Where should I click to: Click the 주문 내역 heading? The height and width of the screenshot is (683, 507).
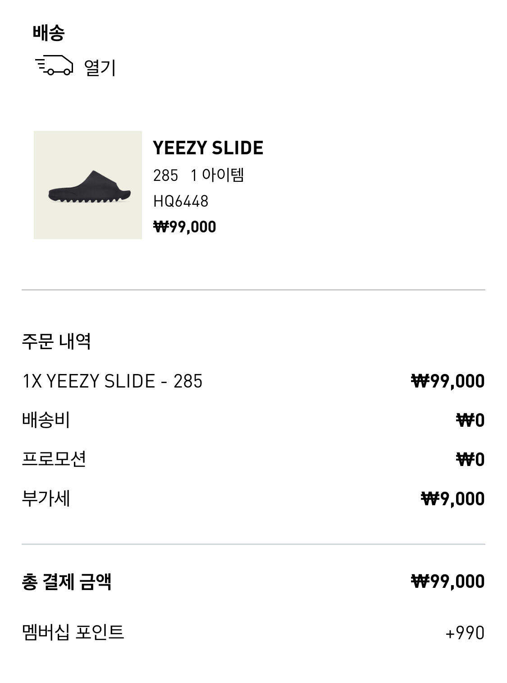pyautogui.click(x=56, y=341)
